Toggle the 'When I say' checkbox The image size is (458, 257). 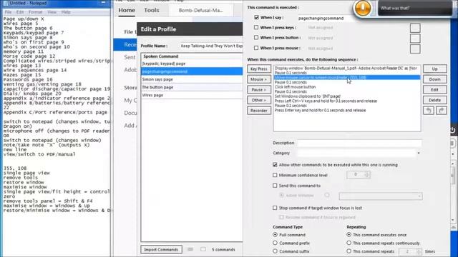pyautogui.click(x=256, y=17)
